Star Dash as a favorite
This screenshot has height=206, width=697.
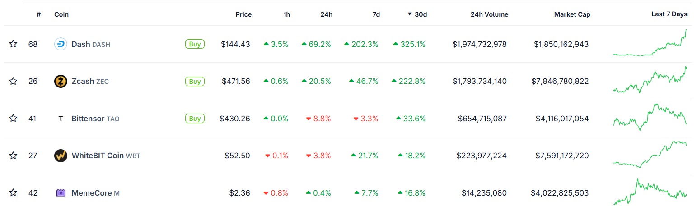pyautogui.click(x=13, y=44)
